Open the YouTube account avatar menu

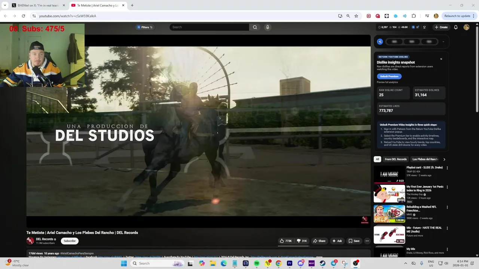[466, 27]
